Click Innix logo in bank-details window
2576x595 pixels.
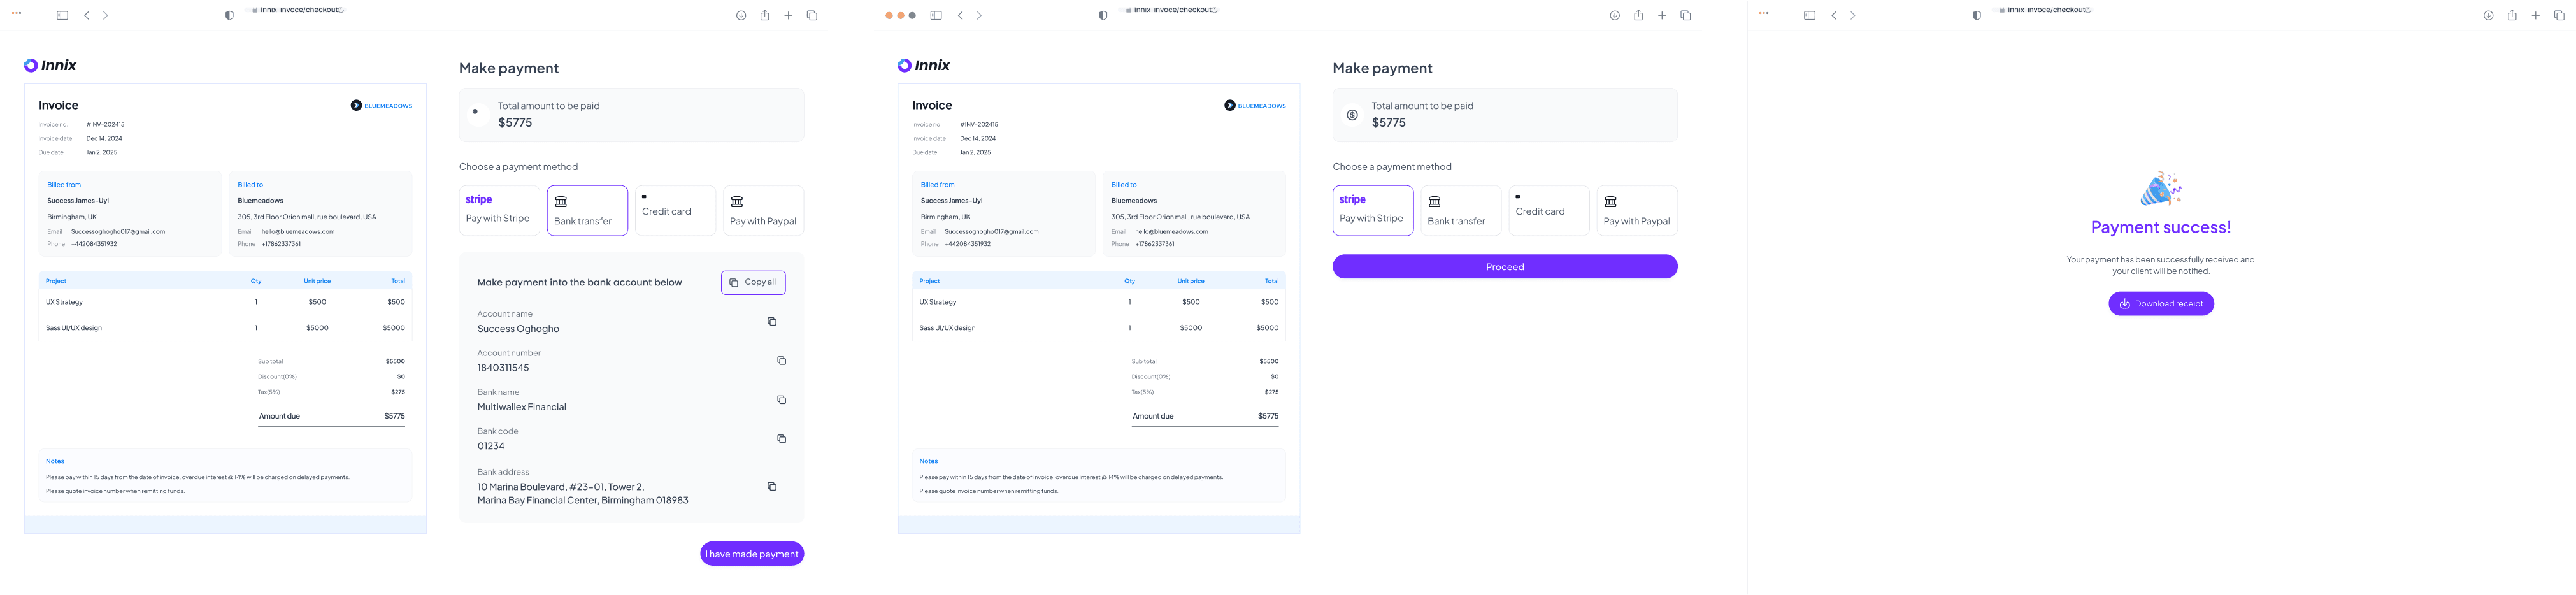click(50, 65)
